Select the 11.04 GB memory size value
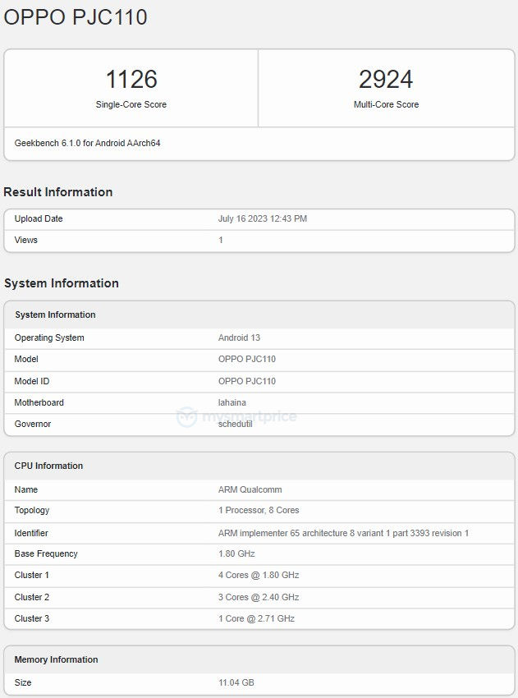 point(236,683)
